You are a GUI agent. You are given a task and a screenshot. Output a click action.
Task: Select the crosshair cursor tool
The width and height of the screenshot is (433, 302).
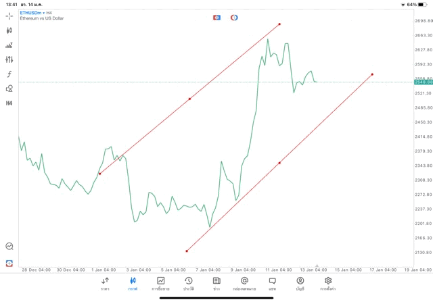pos(9,16)
